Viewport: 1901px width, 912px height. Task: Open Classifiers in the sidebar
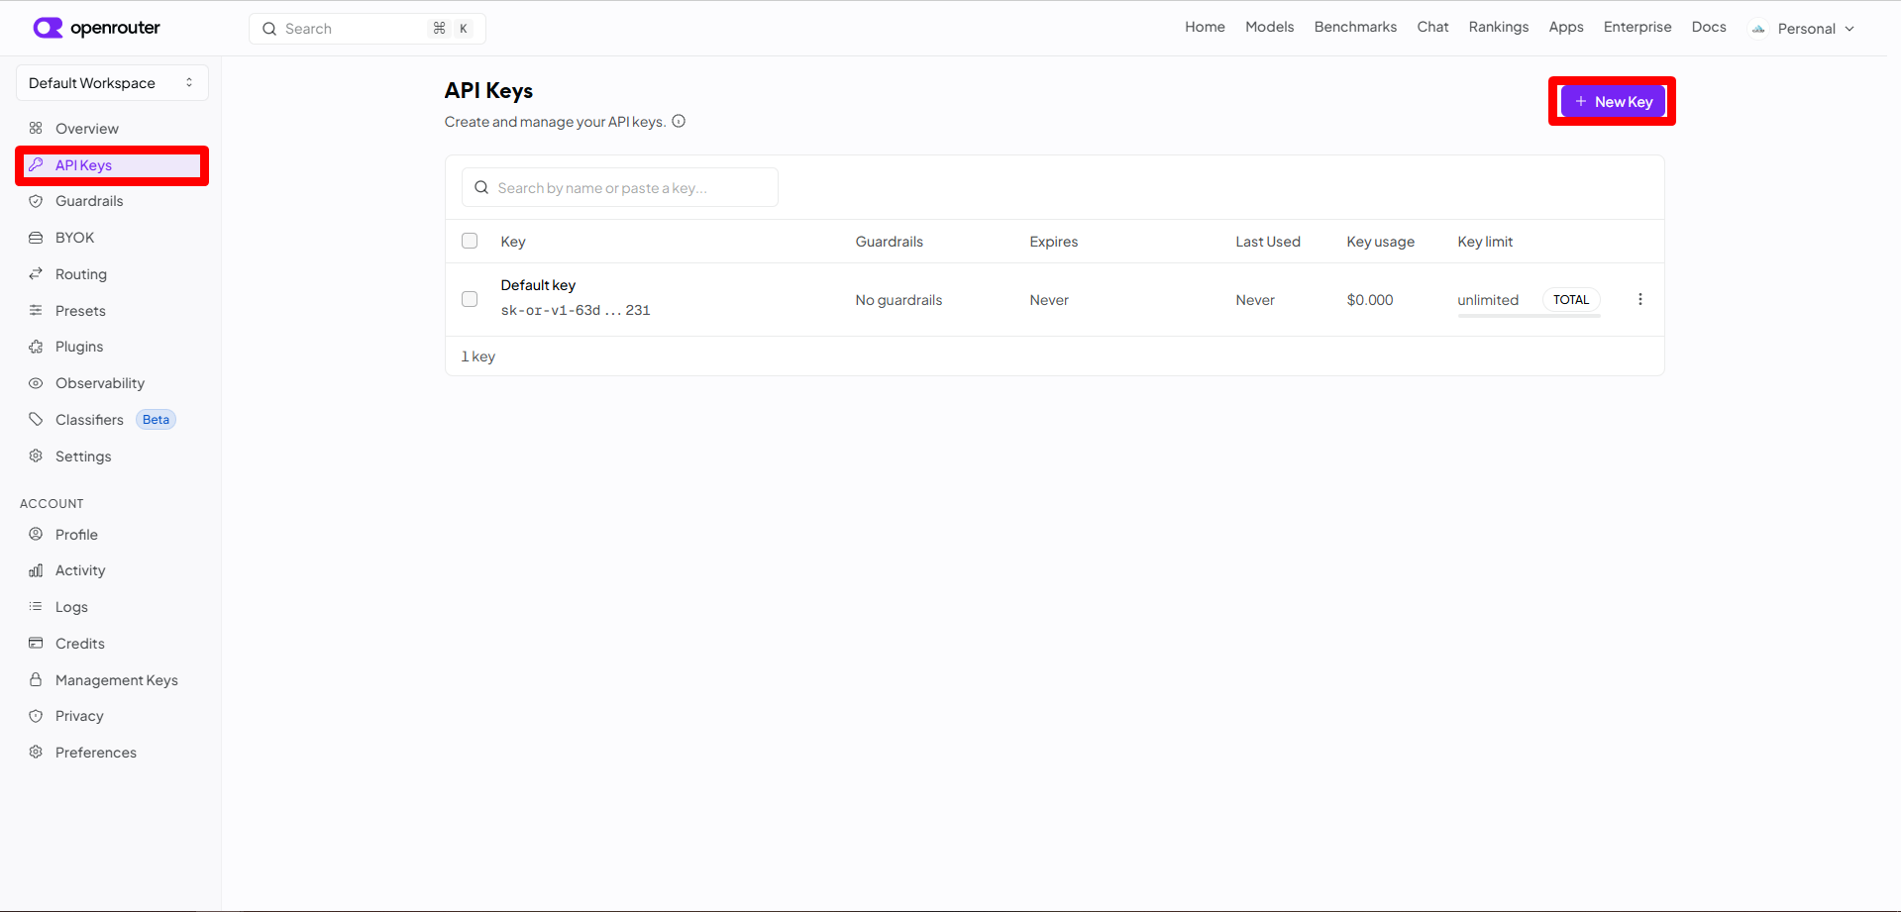click(x=112, y=419)
